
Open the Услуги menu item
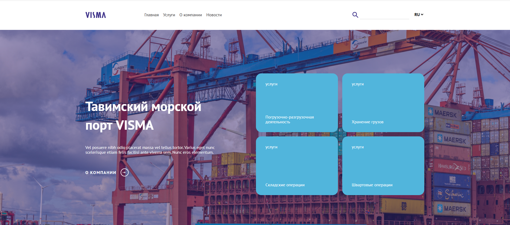click(169, 15)
